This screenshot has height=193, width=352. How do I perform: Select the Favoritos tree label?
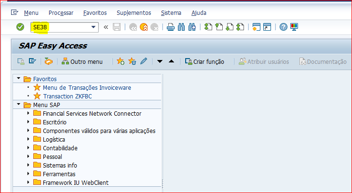(45, 79)
